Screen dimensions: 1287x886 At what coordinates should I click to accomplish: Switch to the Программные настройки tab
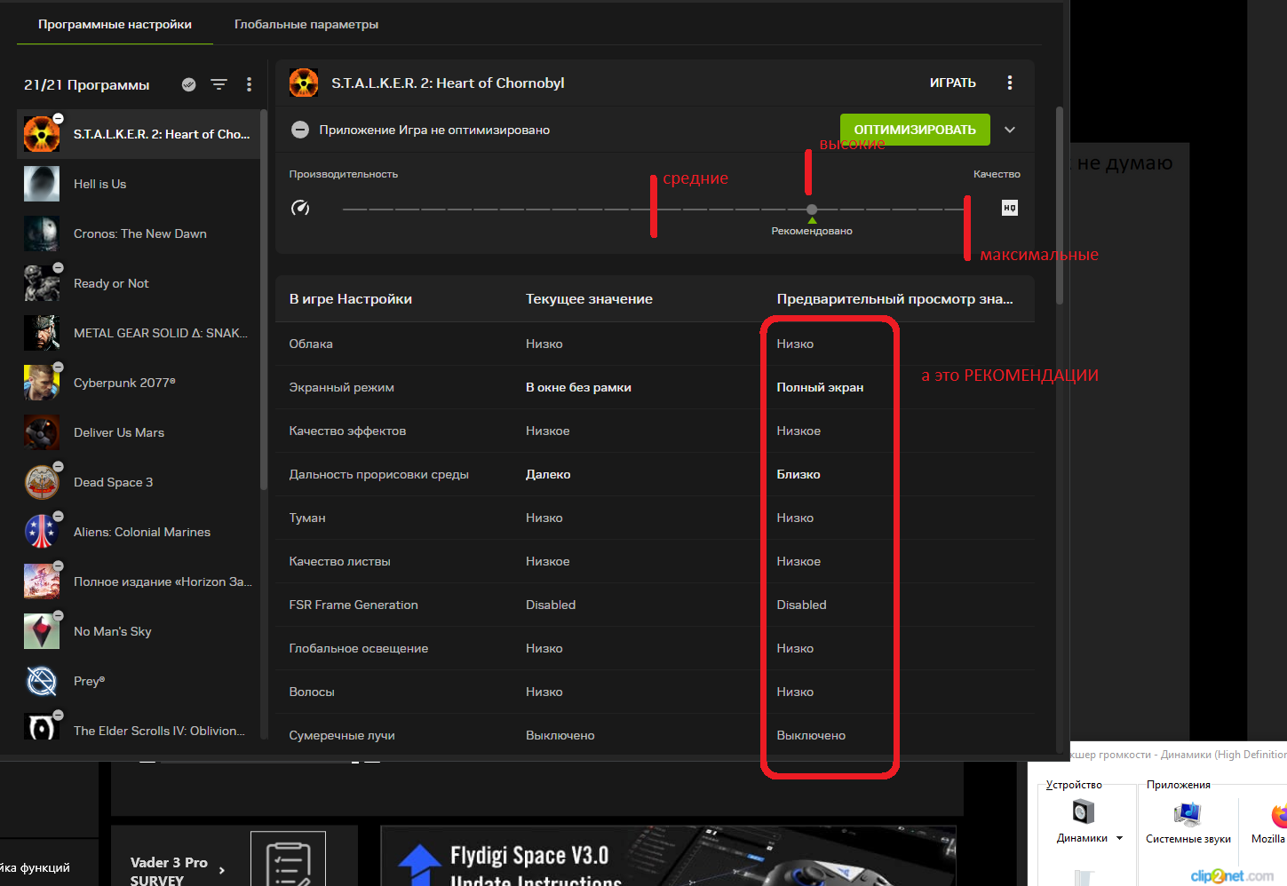115,24
